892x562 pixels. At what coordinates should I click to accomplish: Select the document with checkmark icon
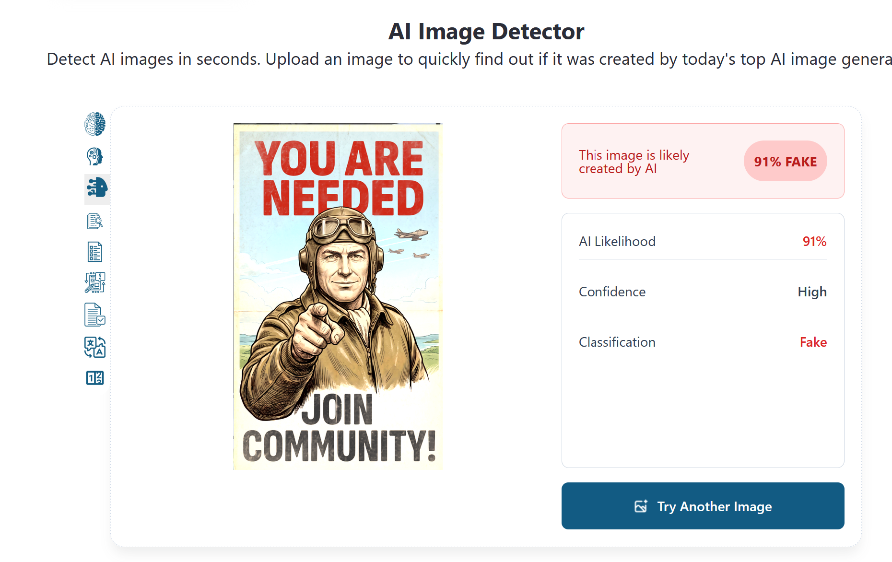(x=95, y=315)
